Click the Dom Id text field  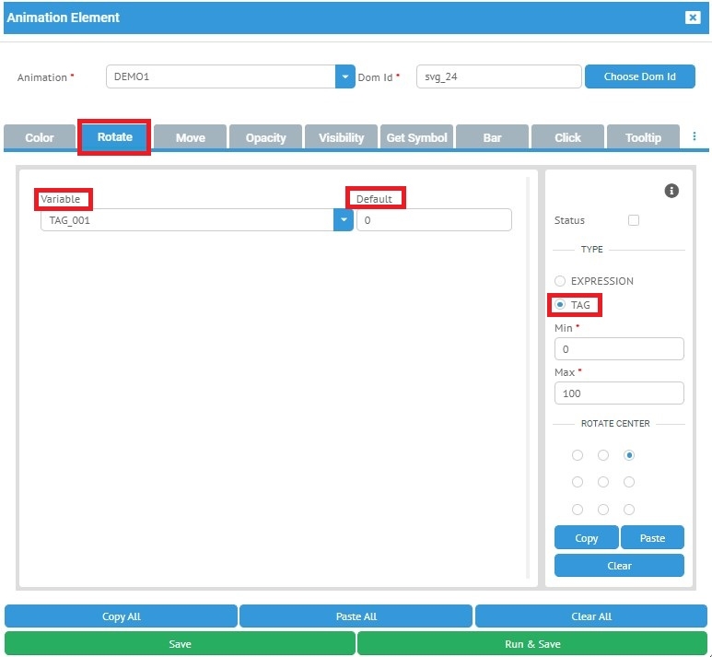pos(498,76)
